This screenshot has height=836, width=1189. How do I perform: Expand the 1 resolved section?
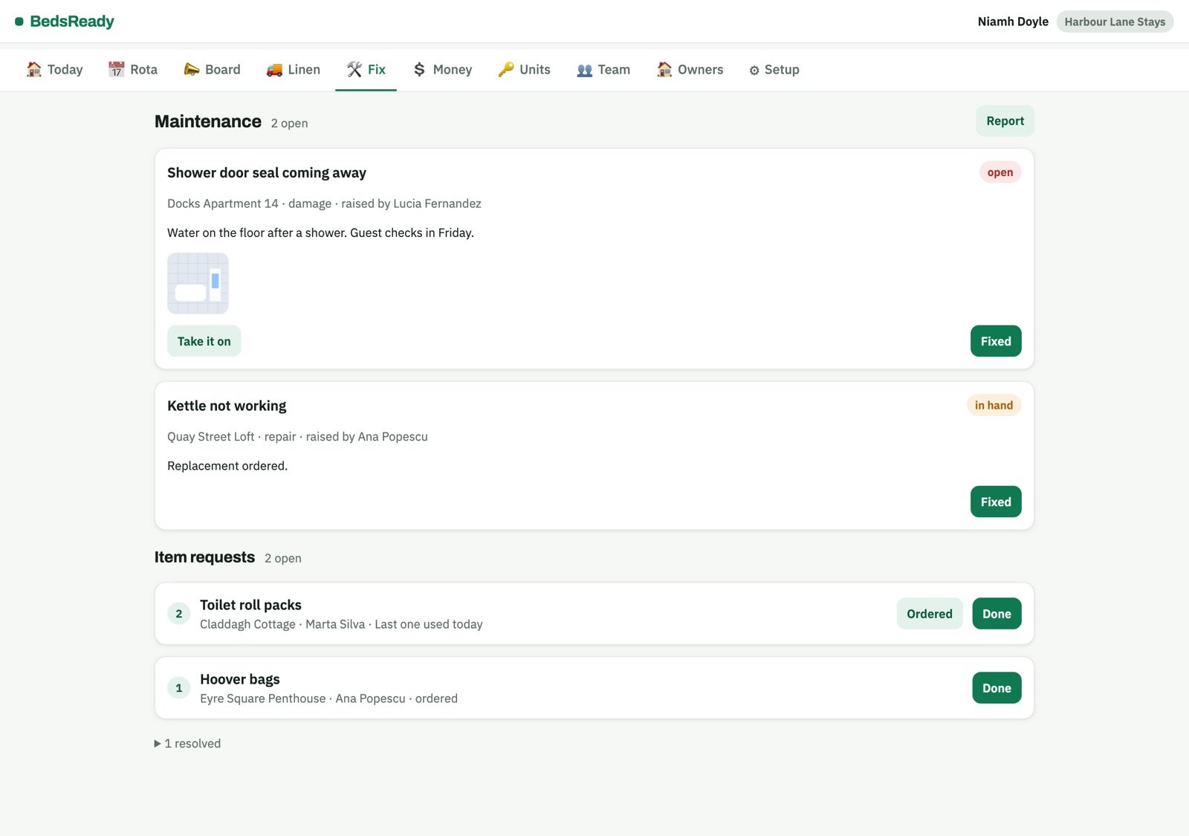pos(187,743)
